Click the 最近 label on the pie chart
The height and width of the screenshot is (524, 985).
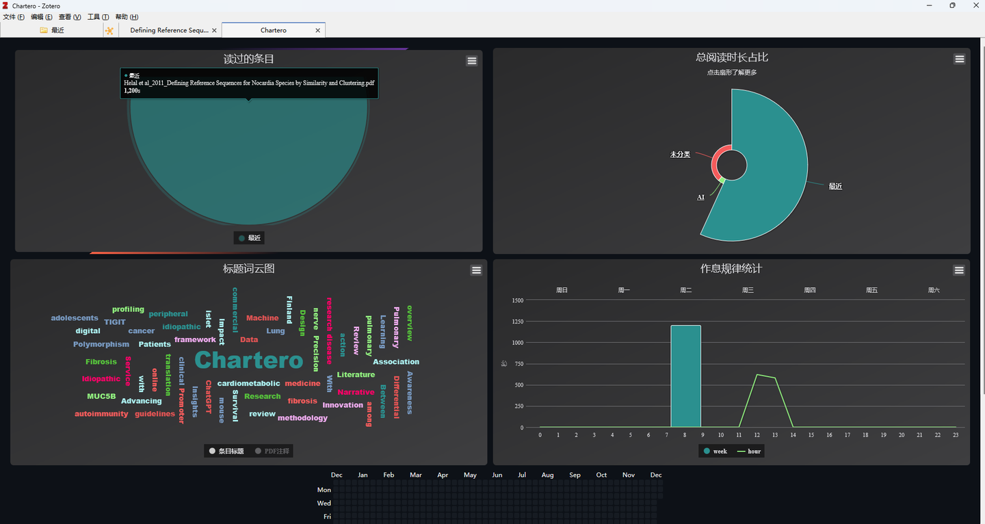pos(835,186)
